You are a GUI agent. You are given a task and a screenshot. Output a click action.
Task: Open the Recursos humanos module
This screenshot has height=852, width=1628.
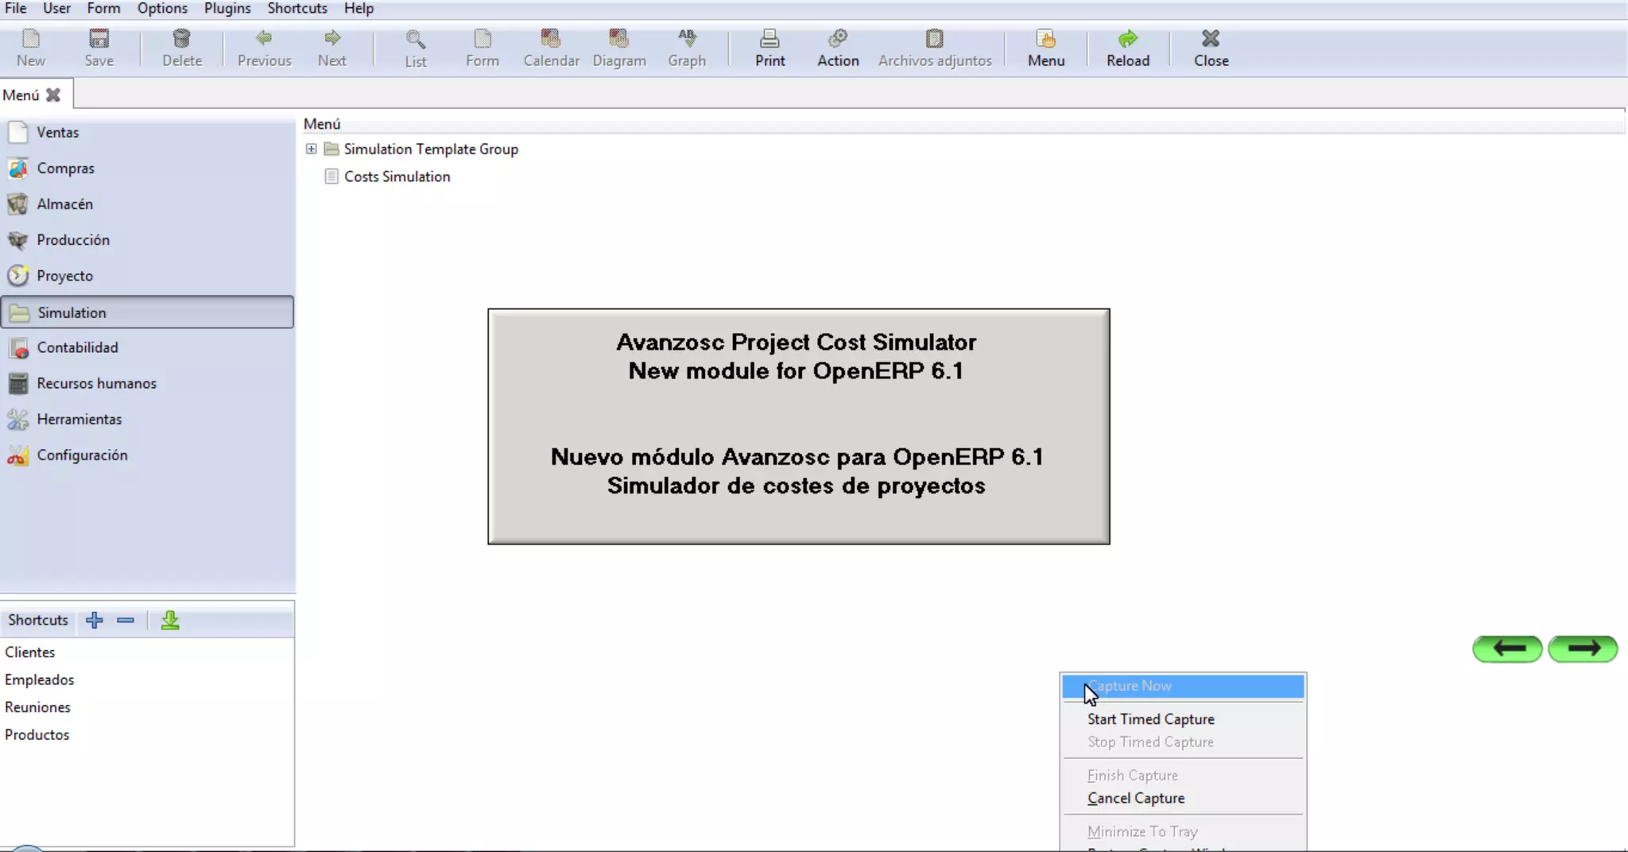click(147, 383)
